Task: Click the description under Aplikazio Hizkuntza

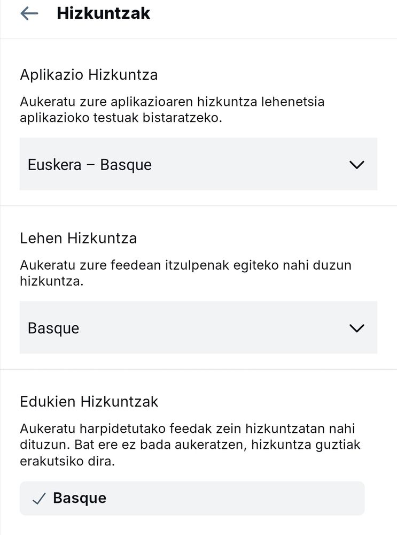Action: click(172, 110)
